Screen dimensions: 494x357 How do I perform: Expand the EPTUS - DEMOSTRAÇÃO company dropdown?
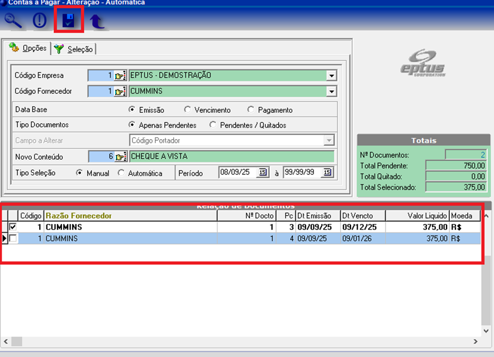331,75
